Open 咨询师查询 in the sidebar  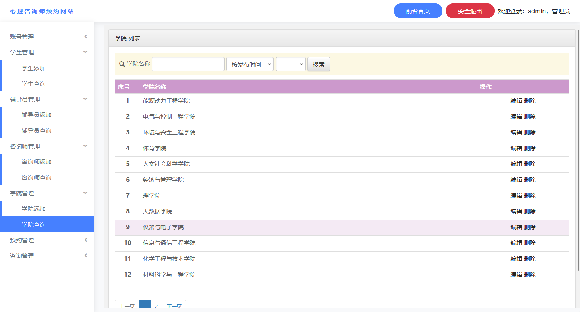37,178
